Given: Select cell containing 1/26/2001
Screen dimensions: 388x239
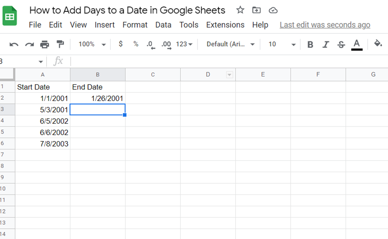Looking at the screenshot, I should (x=98, y=98).
